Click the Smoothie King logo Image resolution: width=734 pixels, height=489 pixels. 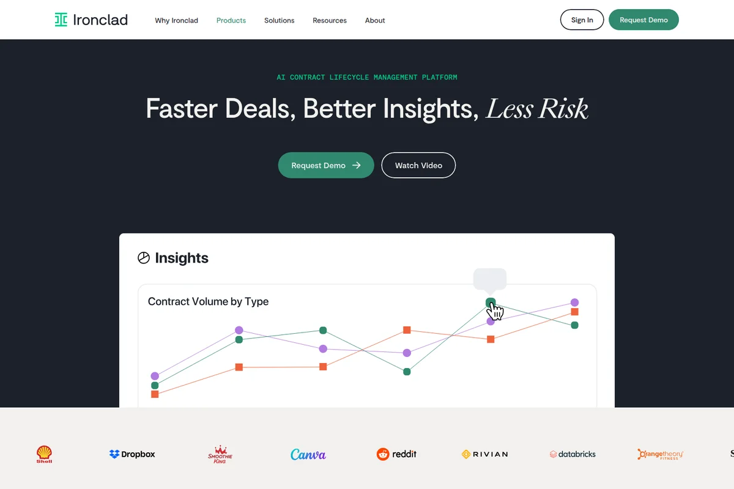(220, 455)
